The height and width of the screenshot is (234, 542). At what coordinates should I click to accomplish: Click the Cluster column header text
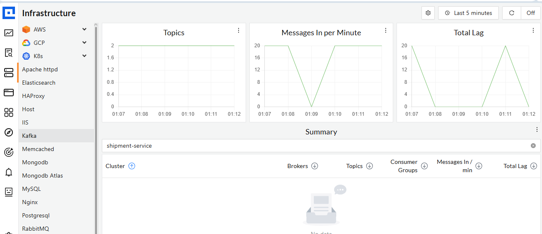tap(115, 166)
